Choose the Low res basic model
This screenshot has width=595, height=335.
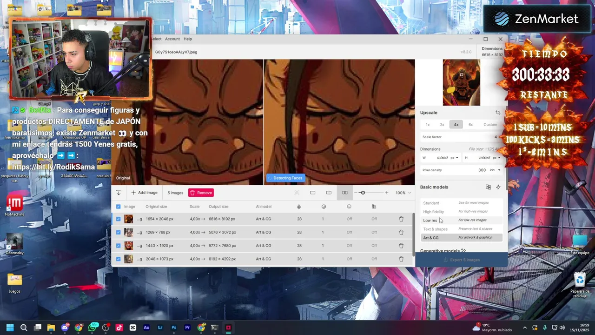pos(462,220)
